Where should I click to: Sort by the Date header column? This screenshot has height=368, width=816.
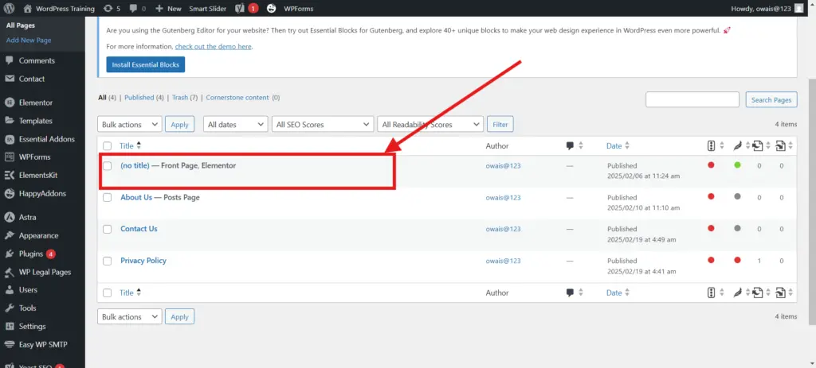coord(618,146)
